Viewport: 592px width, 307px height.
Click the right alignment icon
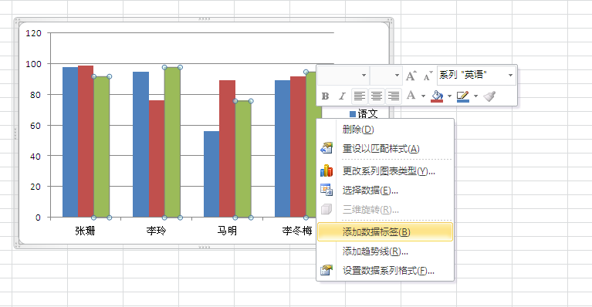click(394, 96)
